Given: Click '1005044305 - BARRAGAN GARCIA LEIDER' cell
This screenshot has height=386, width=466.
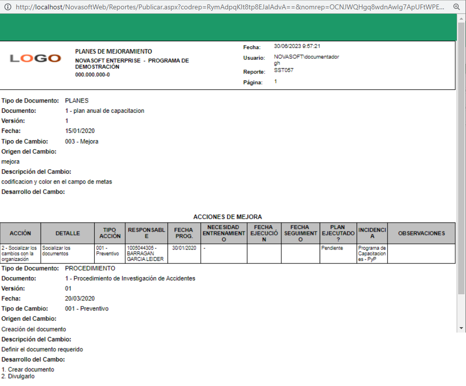Looking at the screenshot, I should pos(146,254).
